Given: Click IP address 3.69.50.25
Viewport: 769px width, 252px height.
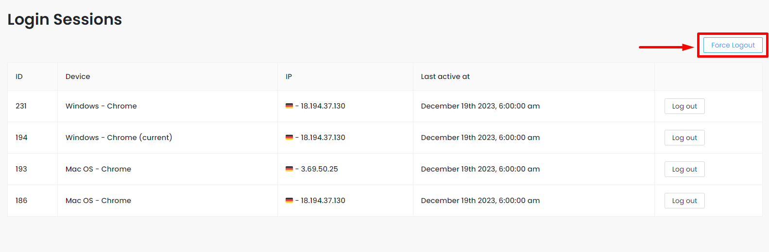Looking at the screenshot, I should coord(319,169).
